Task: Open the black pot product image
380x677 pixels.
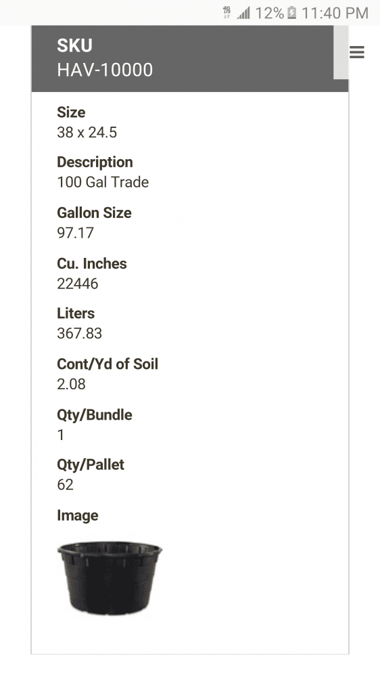Action: point(110,578)
